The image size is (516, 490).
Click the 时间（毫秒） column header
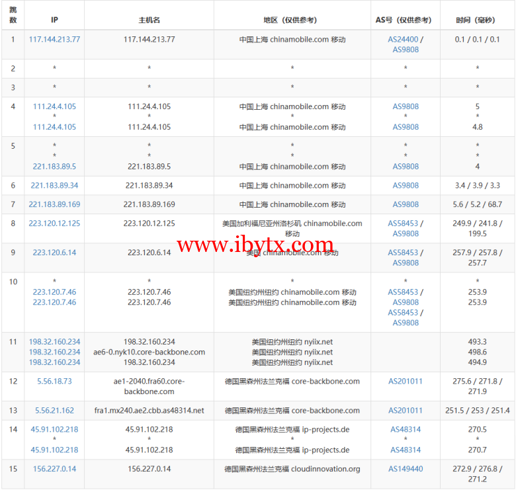(x=477, y=20)
